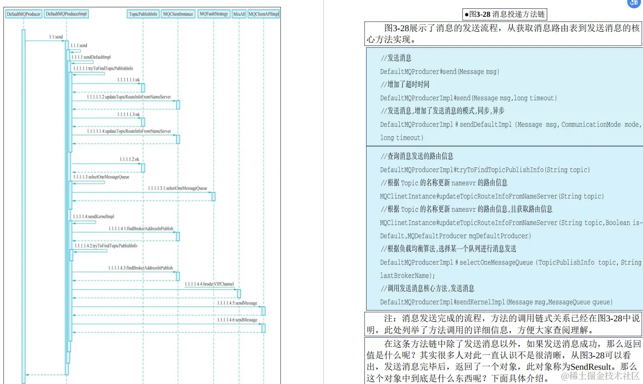643x384 pixels.
Task: Click the '1.1.1.1.4.5:sendMessage' label
Action: (237, 303)
